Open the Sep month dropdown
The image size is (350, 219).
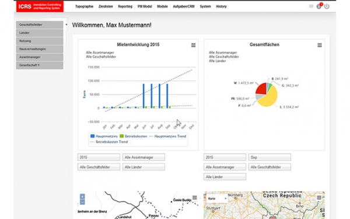(x=269, y=157)
